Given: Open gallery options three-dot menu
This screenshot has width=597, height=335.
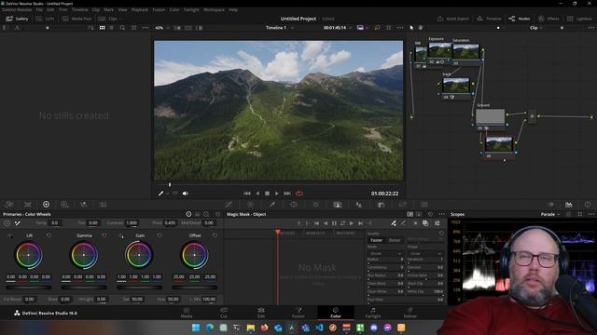Looking at the screenshot, I should click(x=146, y=28).
